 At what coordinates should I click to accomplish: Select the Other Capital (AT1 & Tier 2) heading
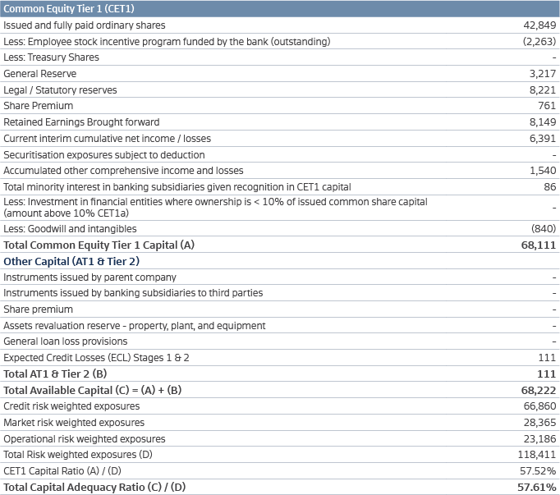[x=72, y=261]
